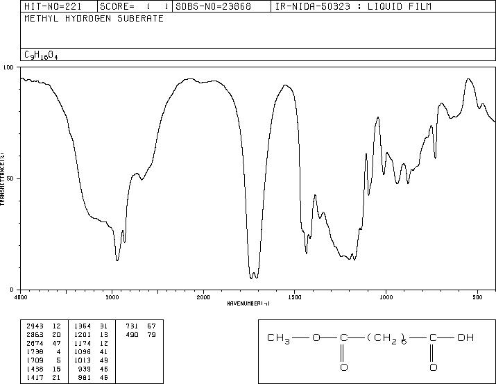The width and height of the screenshot is (496, 384).
Task: Click the 1738 peak table entry
Action: [43, 351]
